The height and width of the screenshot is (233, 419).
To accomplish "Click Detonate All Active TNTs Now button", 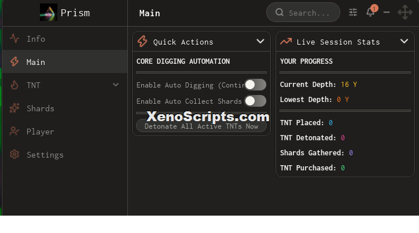I will 201,126.
